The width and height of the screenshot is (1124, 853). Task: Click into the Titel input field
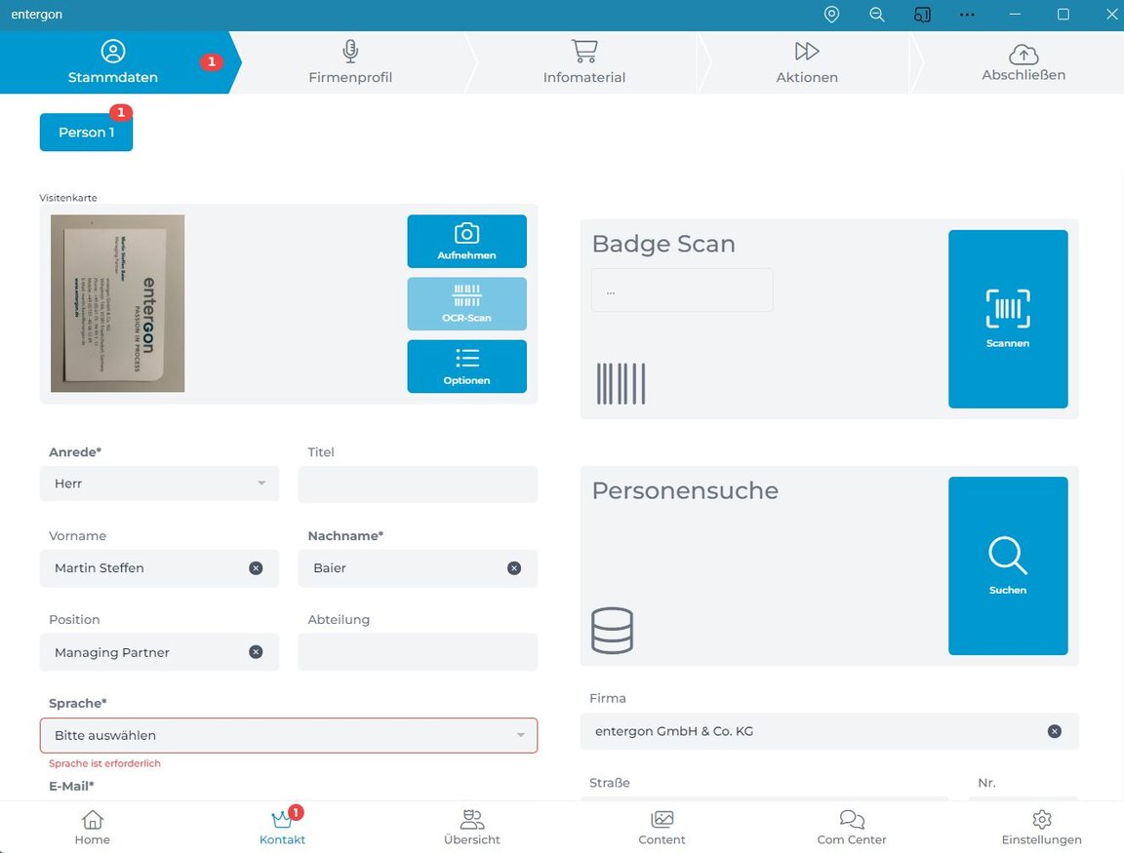[x=417, y=484]
